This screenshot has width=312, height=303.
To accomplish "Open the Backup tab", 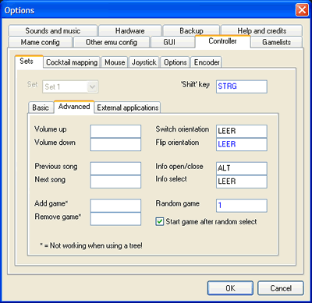I will pyautogui.click(x=191, y=31).
